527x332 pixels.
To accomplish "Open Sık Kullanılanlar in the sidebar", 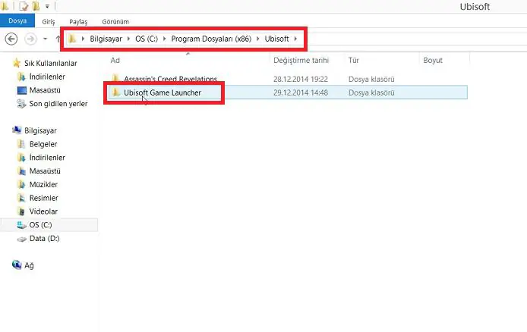I will tap(50, 63).
